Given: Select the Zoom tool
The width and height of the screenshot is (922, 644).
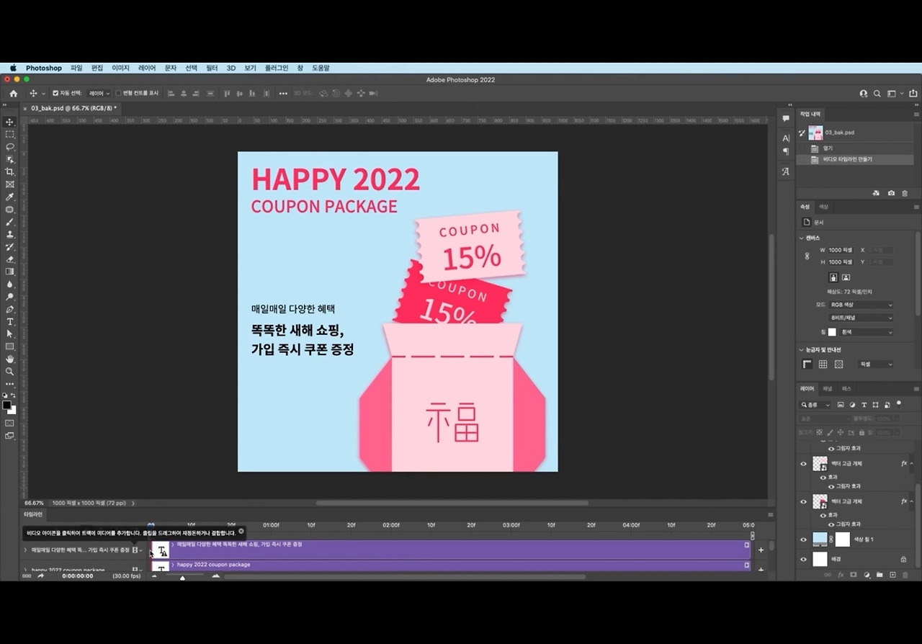Looking at the screenshot, I should (9, 372).
